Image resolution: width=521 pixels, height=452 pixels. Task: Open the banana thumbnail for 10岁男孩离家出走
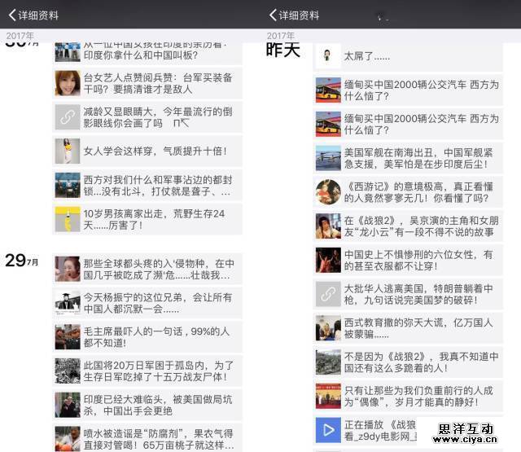[x=68, y=219]
